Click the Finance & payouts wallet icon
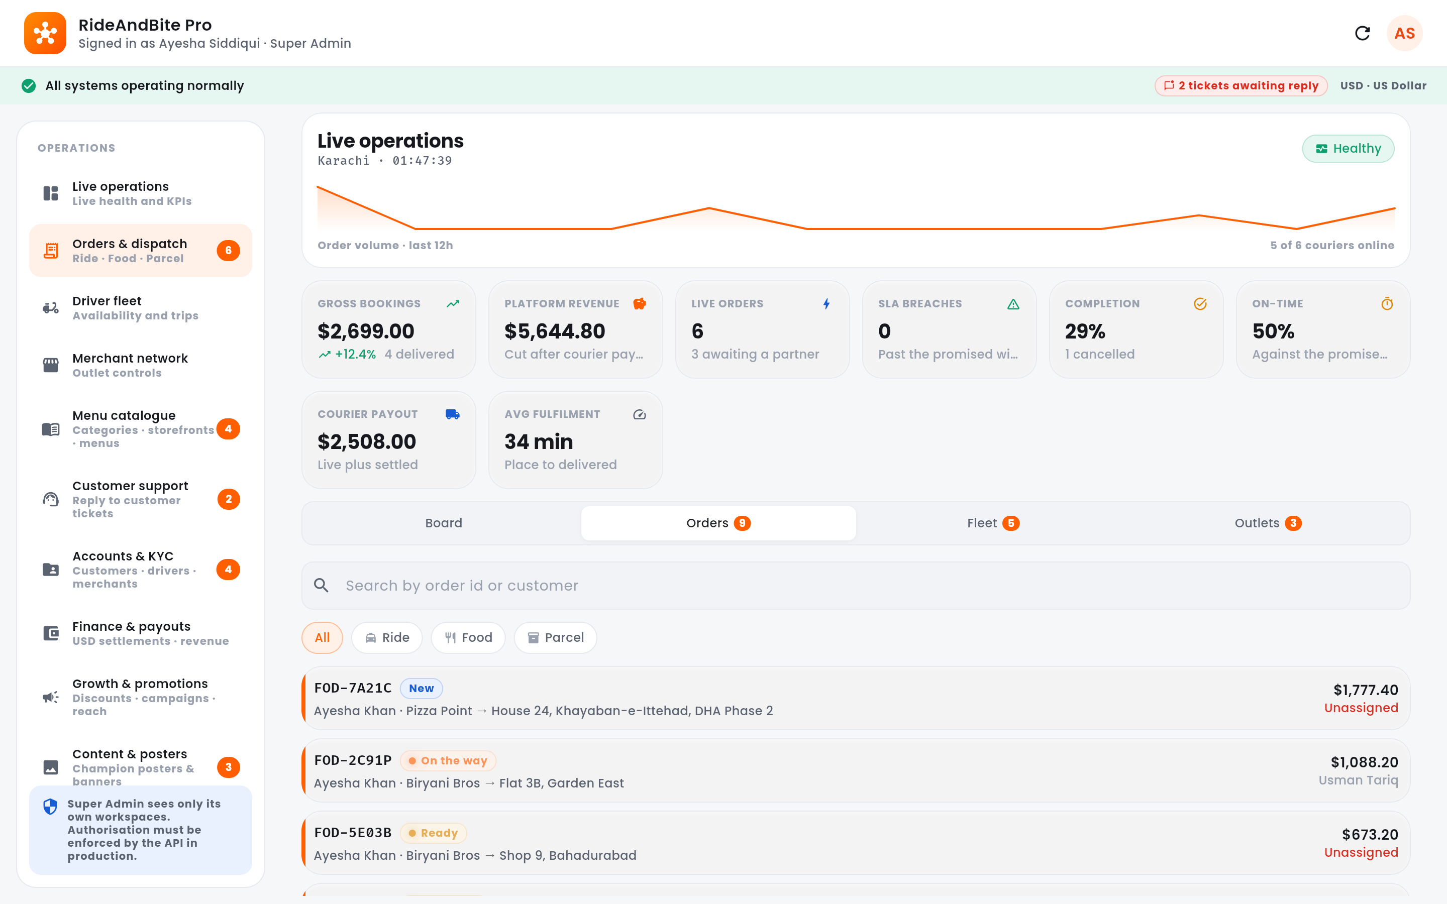Viewport: 1447px width, 904px height. tap(51, 633)
